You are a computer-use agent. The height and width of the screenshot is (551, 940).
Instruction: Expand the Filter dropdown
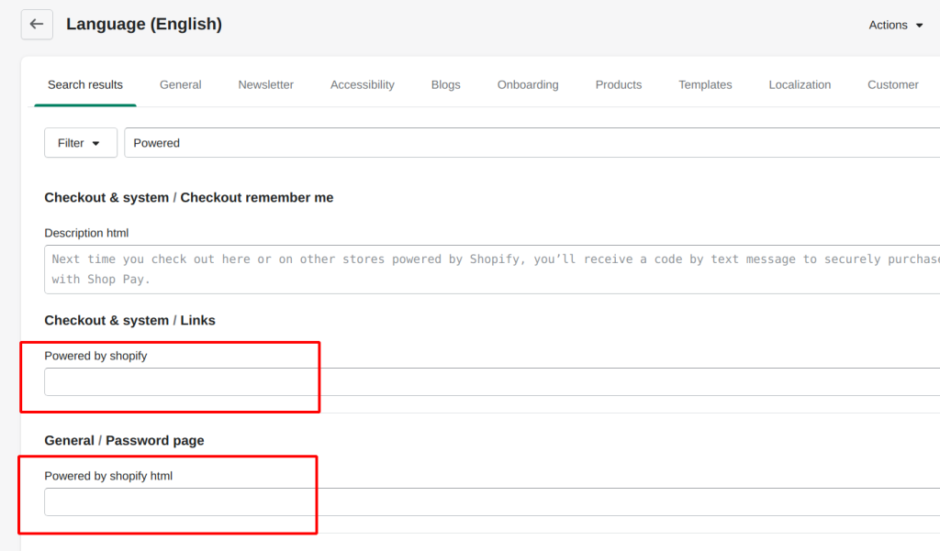tap(80, 143)
